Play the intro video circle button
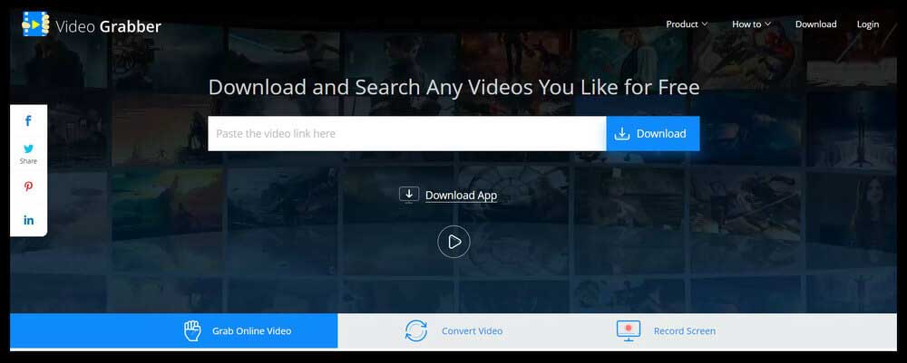 (x=454, y=242)
